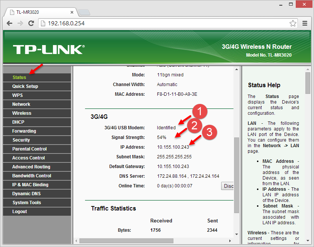The height and width of the screenshot is (247, 314).
Task: Open the Network menu
Action: (37, 104)
